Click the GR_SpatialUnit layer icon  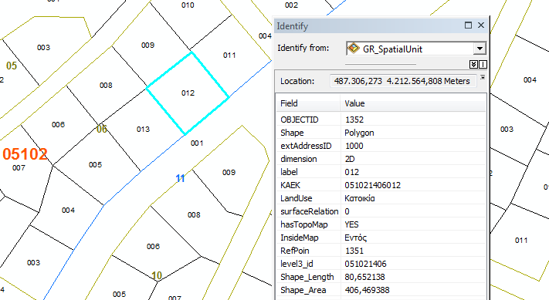354,49
